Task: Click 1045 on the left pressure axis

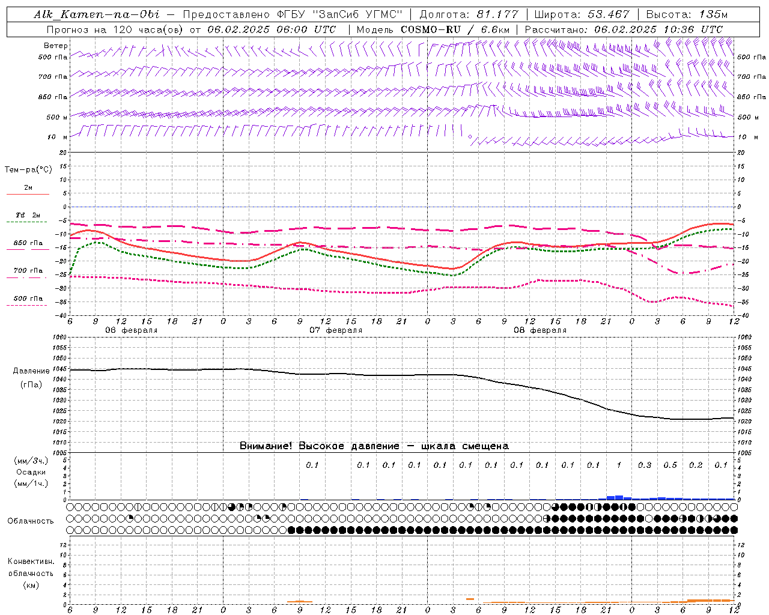Action: (59, 369)
